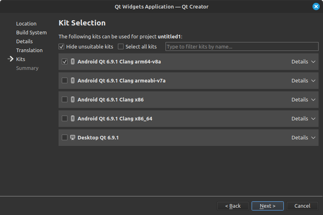This screenshot has height=215, width=323.
Task: Uncheck the Android Qt 6.9.1 Clang arm64-v8a kit
Action: point(65,61)
